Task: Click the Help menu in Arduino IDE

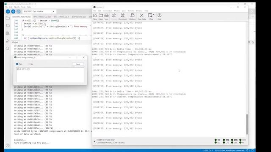Action: click(x=29, y=7)
